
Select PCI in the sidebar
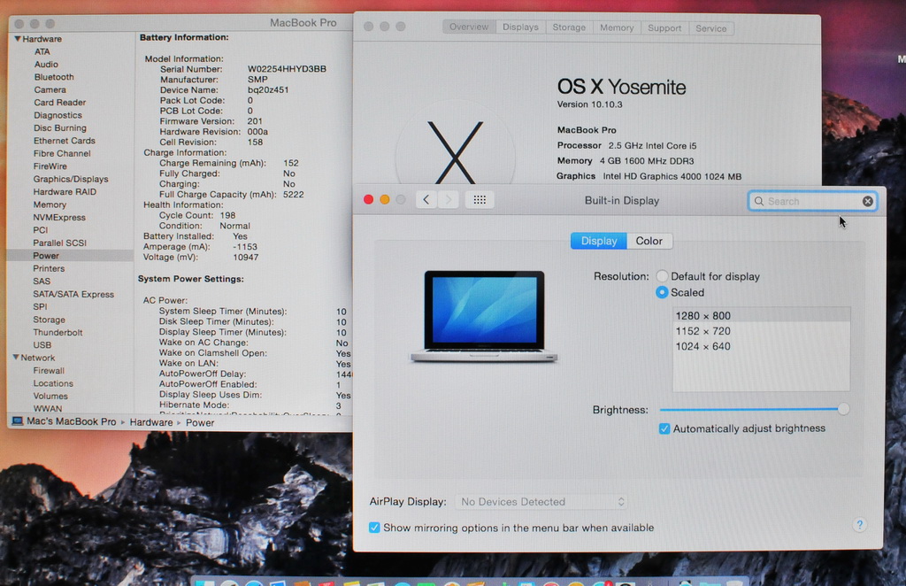[41, 230]
